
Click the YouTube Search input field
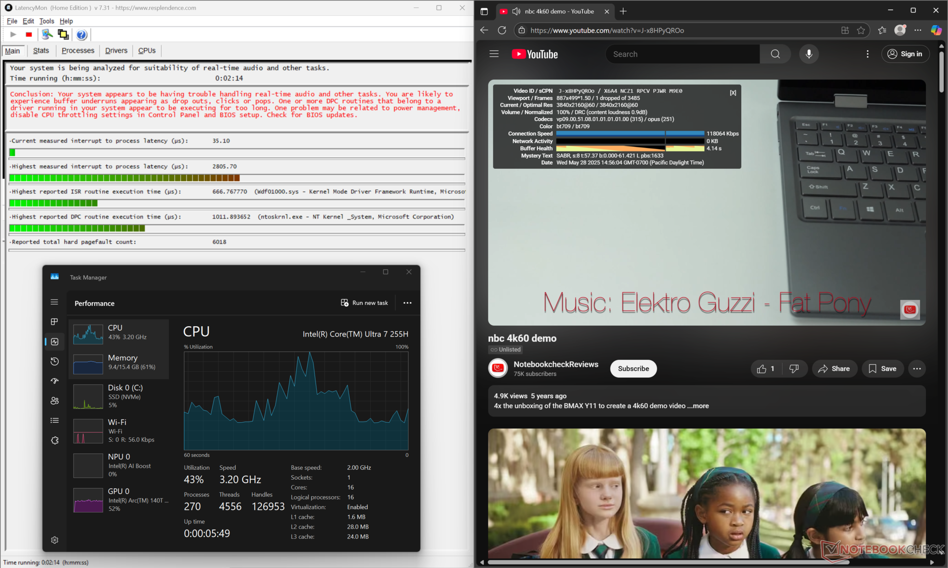pyautogui.click(x=681, y=54)
